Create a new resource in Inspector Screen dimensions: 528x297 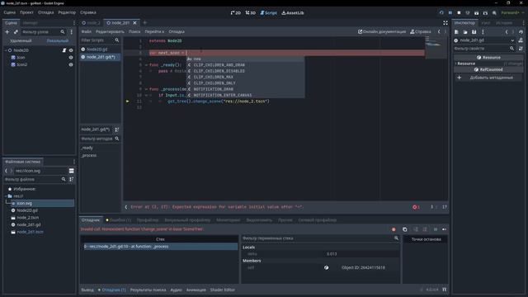point(456,32)
